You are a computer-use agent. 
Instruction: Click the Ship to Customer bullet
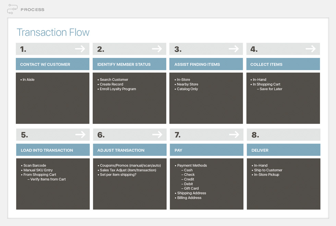267,170
